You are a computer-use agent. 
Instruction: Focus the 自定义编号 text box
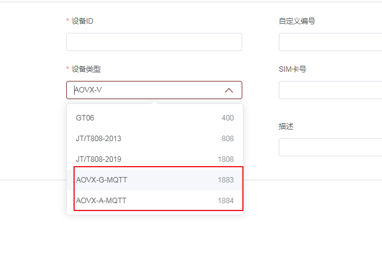point(330,42)
